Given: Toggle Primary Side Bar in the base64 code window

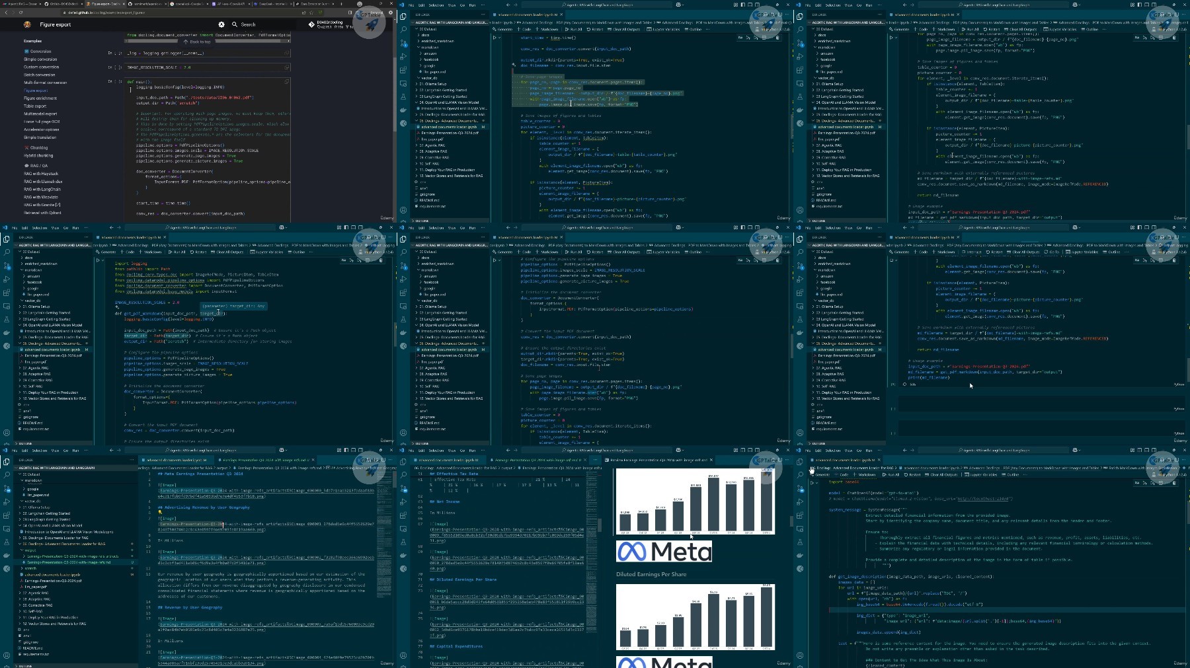Looking at the screenshot, I should pyautogui.click(x=1138, y=451).
